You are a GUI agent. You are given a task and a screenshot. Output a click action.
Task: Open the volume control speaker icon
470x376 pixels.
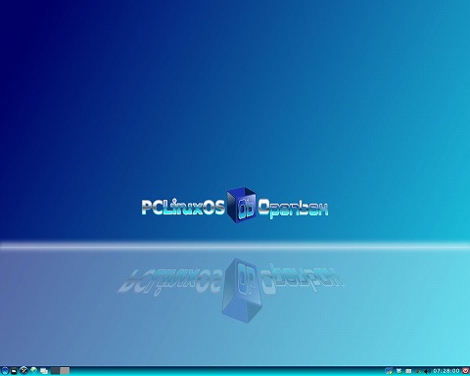(427, 371)
